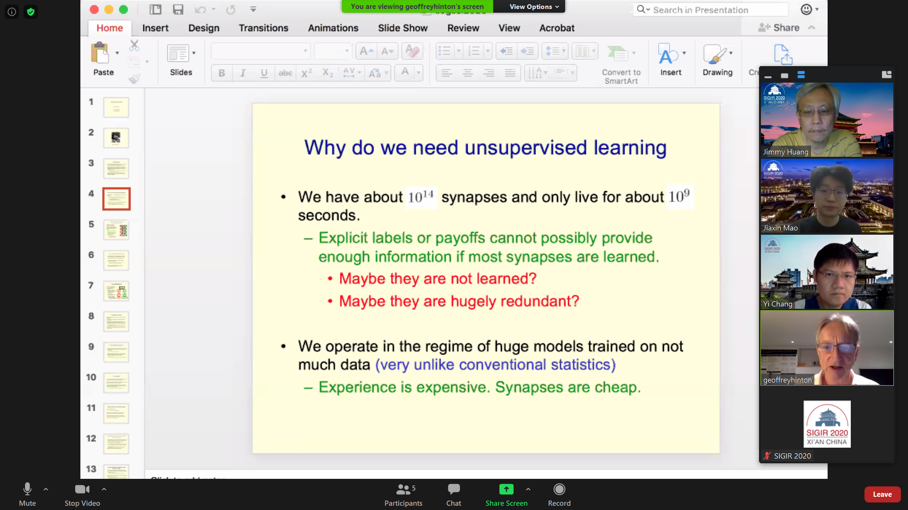Expand the View Options dropdown
Viewport: 908px width, 510px height.
pyautogui.click(x=534, y=7)
